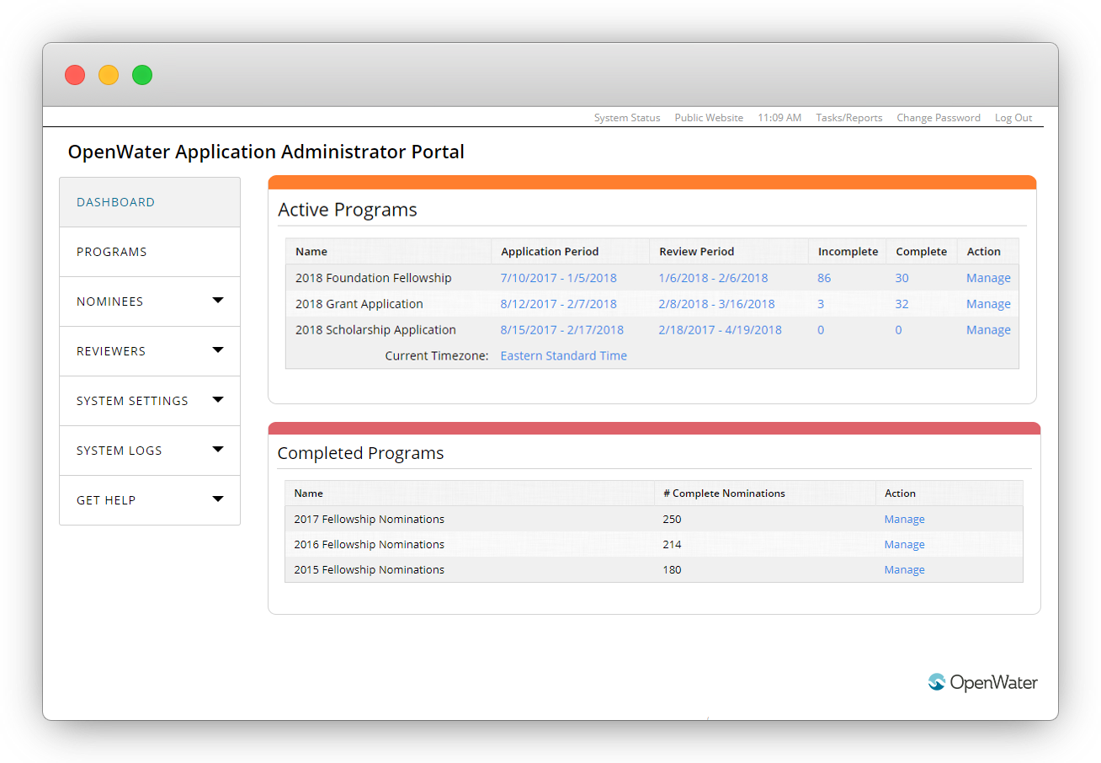The image size is (1101, 763).
Task: Change the Eastern Standard Time timezone
Action: point(564,355)
